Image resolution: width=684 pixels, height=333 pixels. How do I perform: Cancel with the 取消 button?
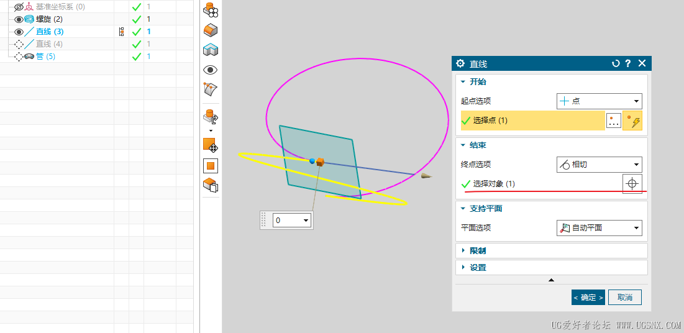coord(625,297)
